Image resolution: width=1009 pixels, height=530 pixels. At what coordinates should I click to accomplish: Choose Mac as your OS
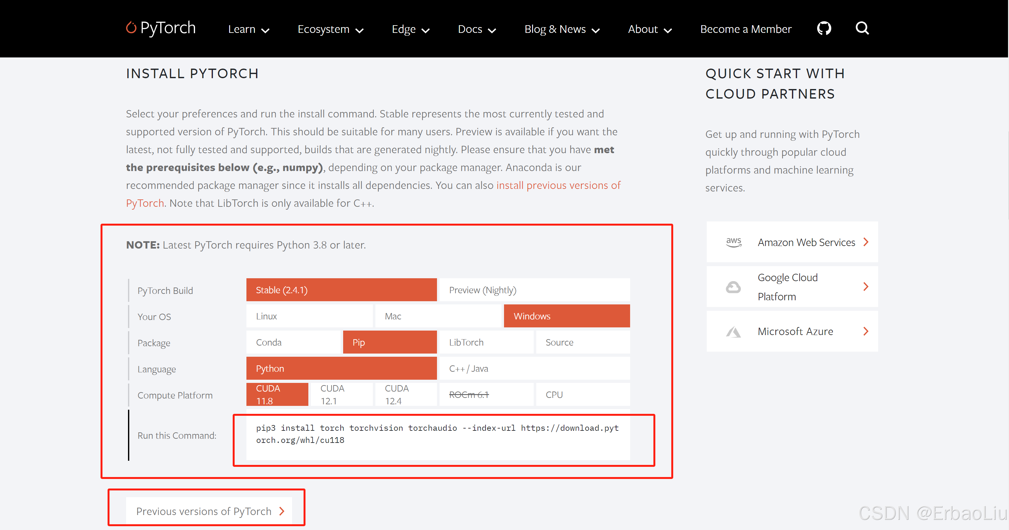[x=438, y=316]
